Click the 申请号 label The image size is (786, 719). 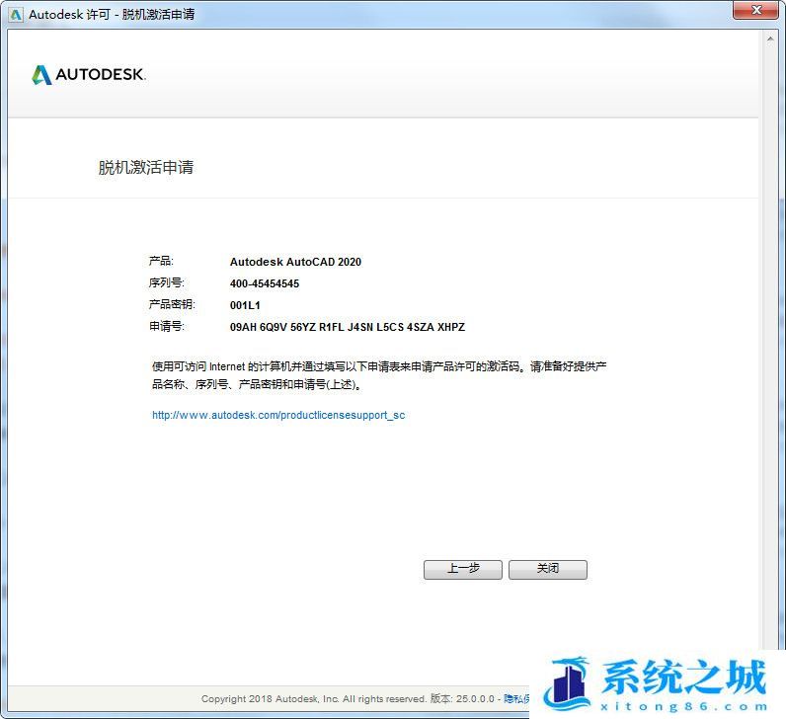(x=167, y=326)
